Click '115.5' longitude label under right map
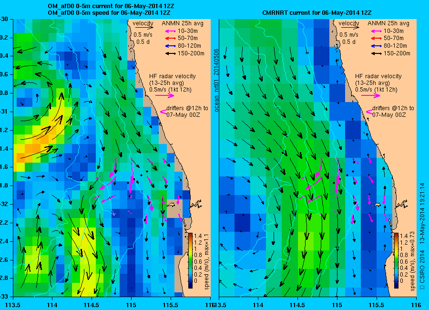 point(377,305)
